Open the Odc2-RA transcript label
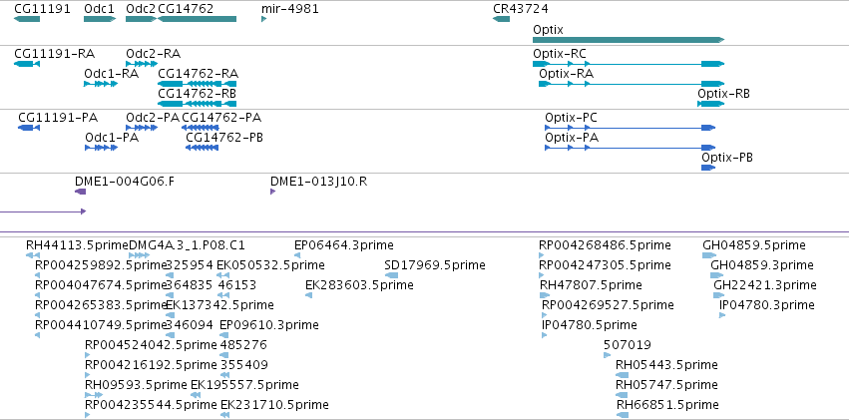The height and width of the screenshot is (420, 849). point(154,54)
